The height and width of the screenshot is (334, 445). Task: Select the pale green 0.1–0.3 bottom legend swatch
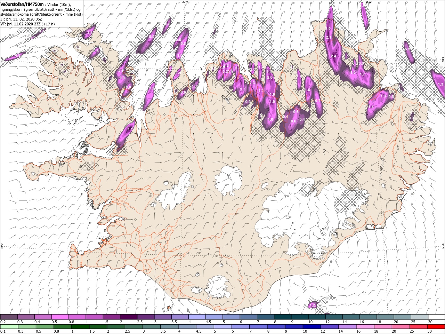[9, 327]
